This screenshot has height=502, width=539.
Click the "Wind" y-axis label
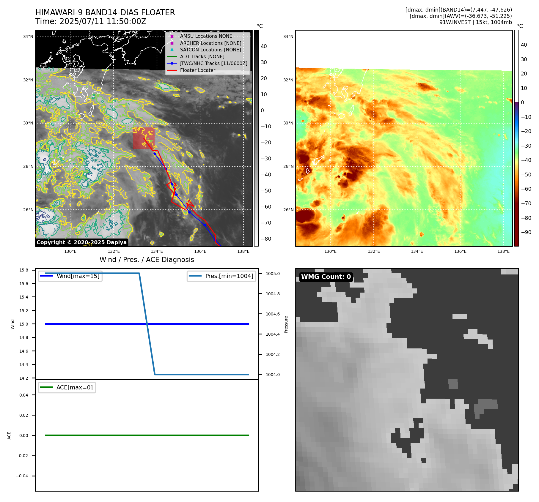[x=12, y=324]
